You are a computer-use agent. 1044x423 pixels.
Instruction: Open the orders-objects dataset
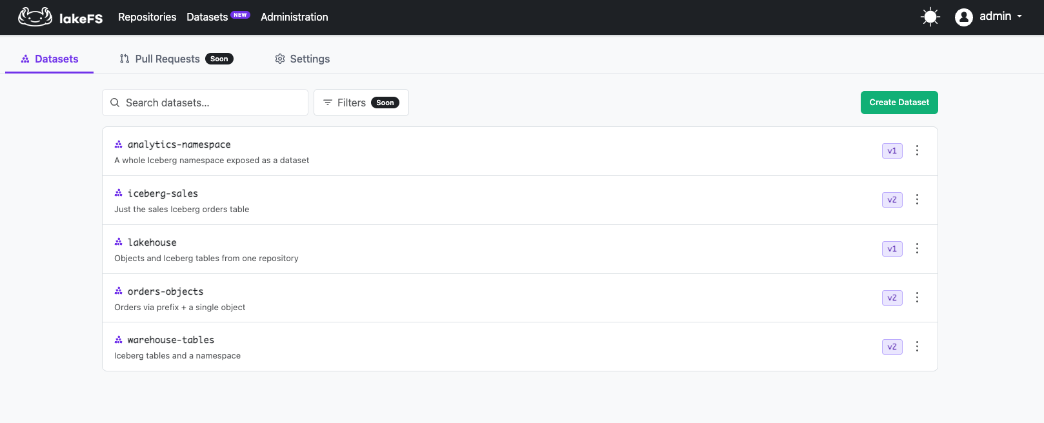[165, 291]
